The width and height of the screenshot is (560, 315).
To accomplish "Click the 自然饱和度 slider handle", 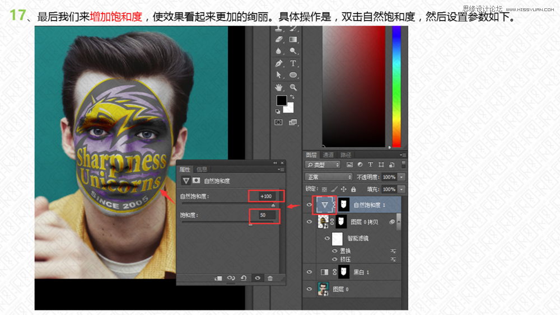I will [x=273, y=205].
